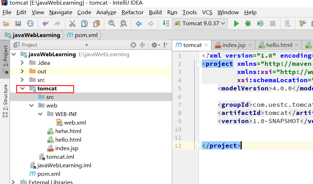The width and height of the screenshot is (313, 184).
Task: Open the Window menu
Action: click(228, 12)
